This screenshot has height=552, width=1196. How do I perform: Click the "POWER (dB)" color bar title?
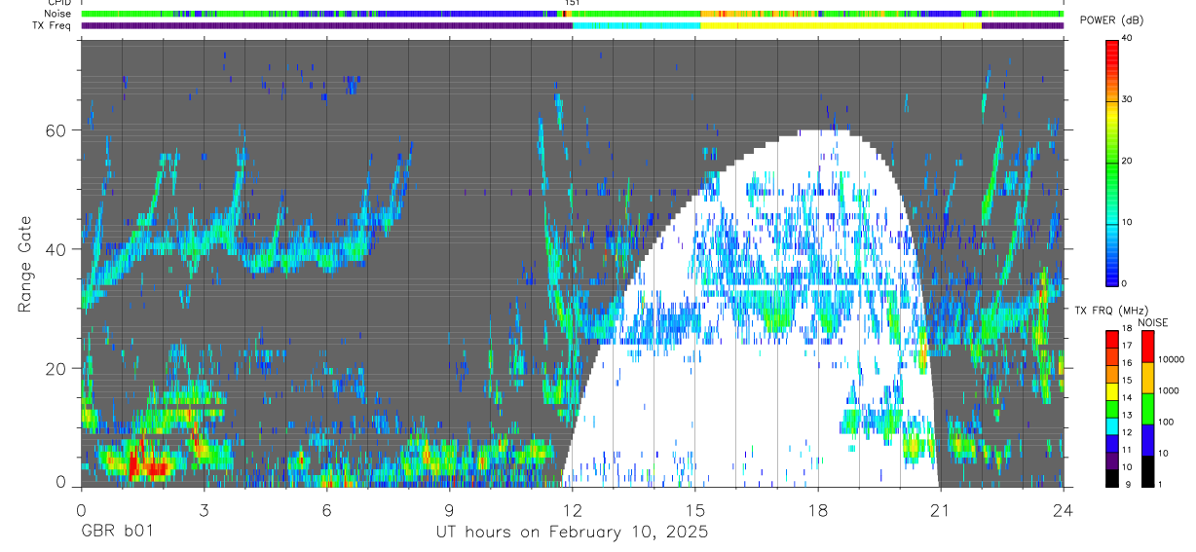pos(1111,20)
